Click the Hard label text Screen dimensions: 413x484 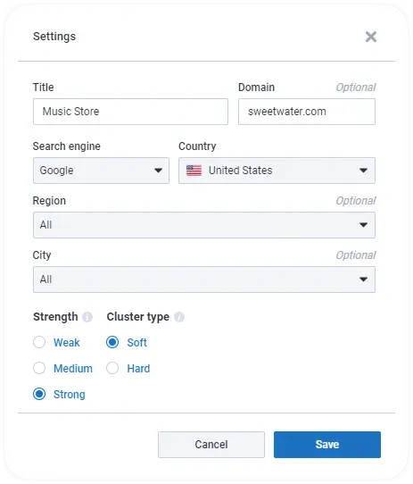pyautogui.click(x=138, y=368)
